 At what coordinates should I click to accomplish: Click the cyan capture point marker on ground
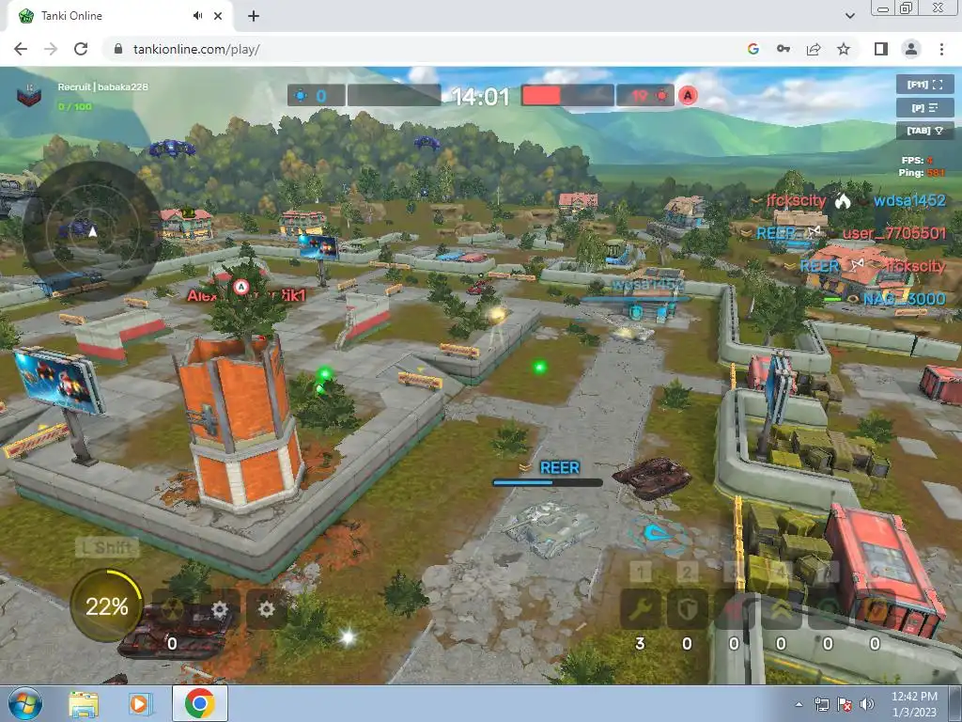coord(659,533)
